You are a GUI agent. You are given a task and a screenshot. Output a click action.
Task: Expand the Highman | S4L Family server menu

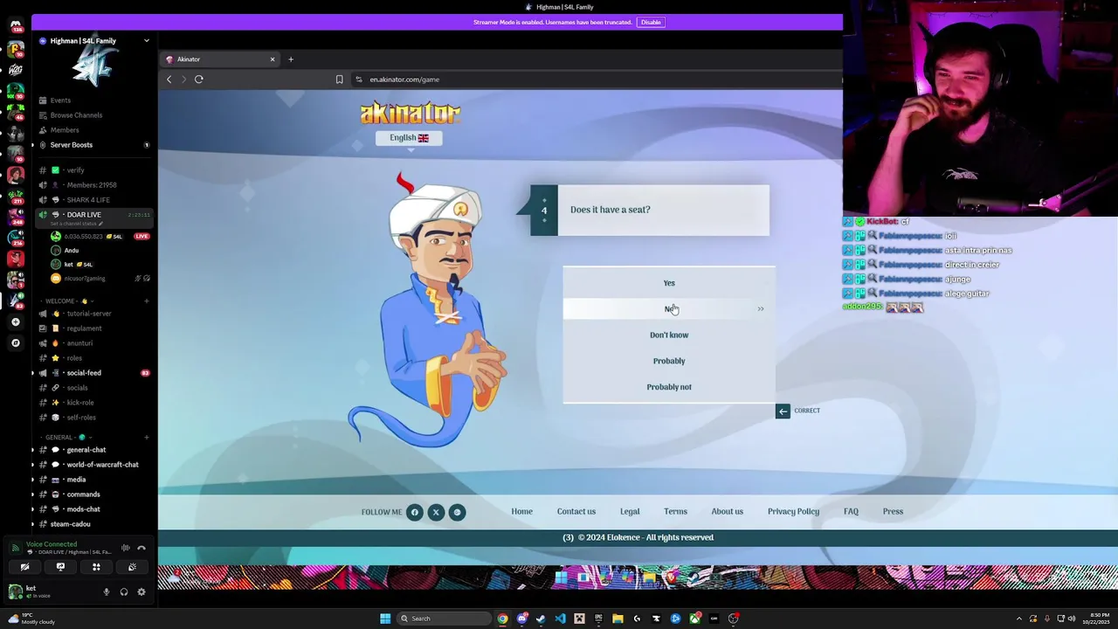(x=147, y=41)
